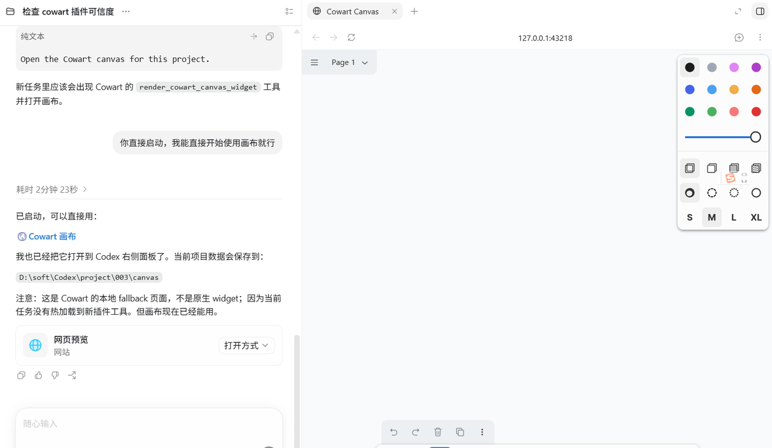Pick the light violet color swatch

pyautogui.click(x=734, y=68)
